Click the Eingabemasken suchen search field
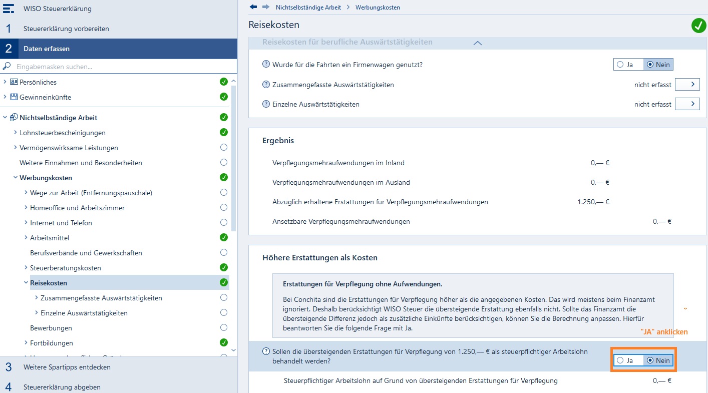 point(119,66)
